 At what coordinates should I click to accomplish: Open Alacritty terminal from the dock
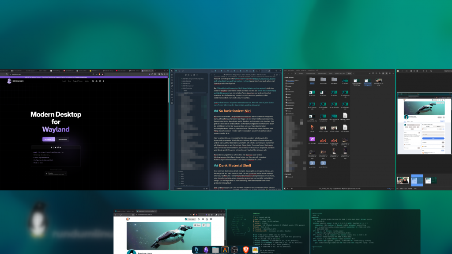coord(225,250)
